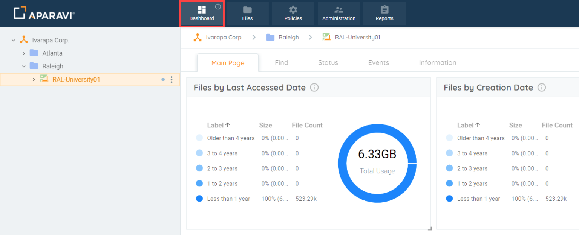Viewport: 579px width, 235px height.
Task: Click the Total Usage donut chart
Action: (x=377, y=162)
